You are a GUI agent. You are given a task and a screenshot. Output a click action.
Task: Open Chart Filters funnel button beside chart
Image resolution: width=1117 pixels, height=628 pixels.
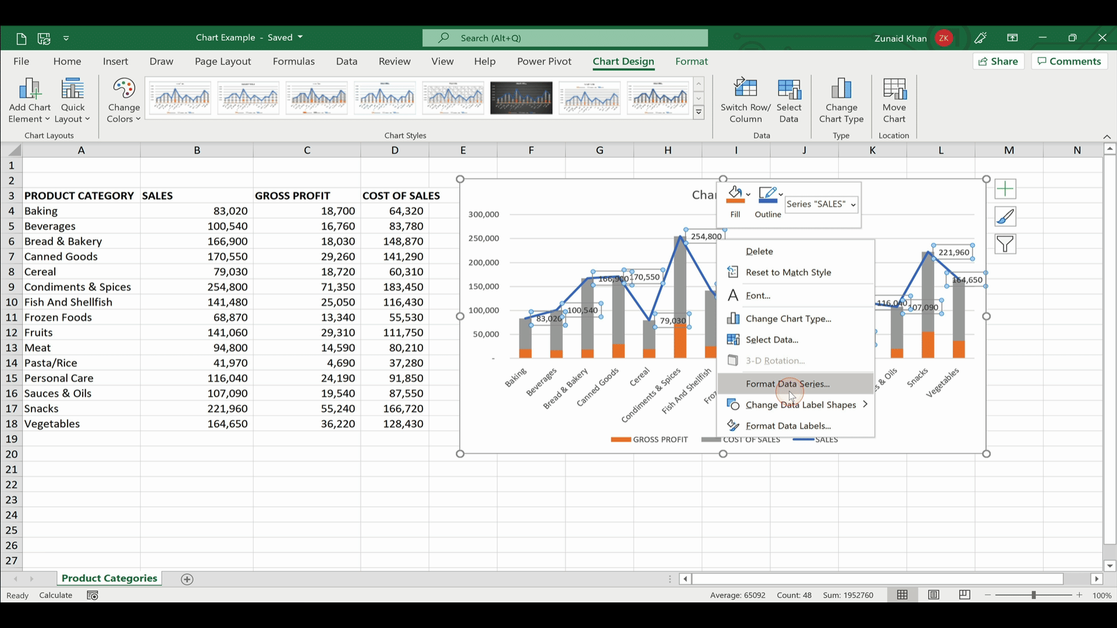pyautogui.click(x=1005, y=244)
